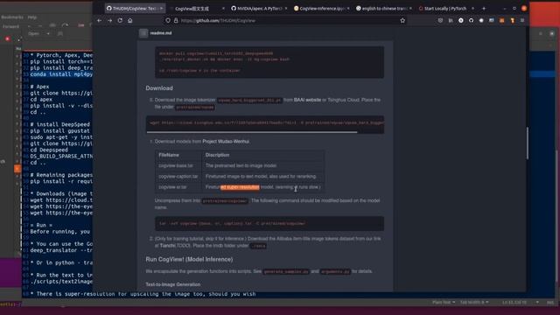The height and width of the screenshot is (315, 560).
Task: Click the tar code block in readme
Action: 269,224
